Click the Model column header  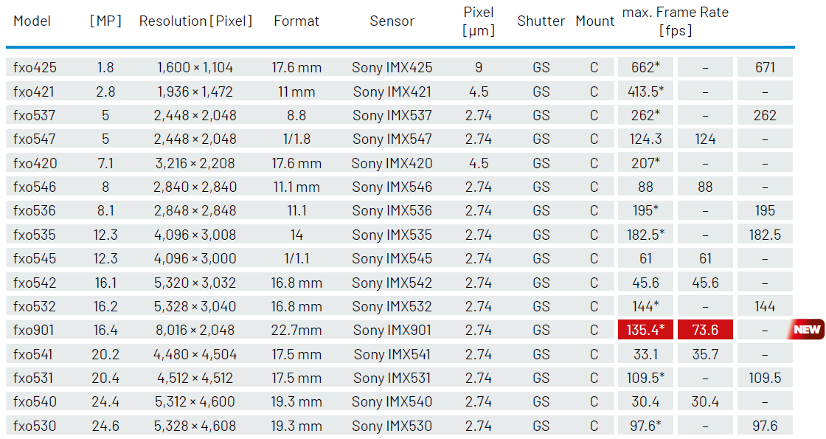tap(32, 21)
